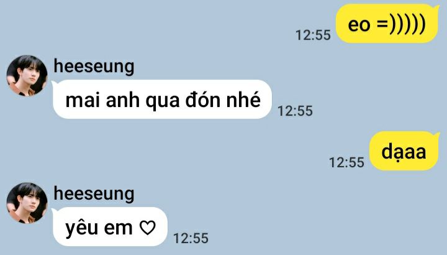
Task: Click the 12:55 timestamp after "đón nhé"
Action: click(295, 111)
